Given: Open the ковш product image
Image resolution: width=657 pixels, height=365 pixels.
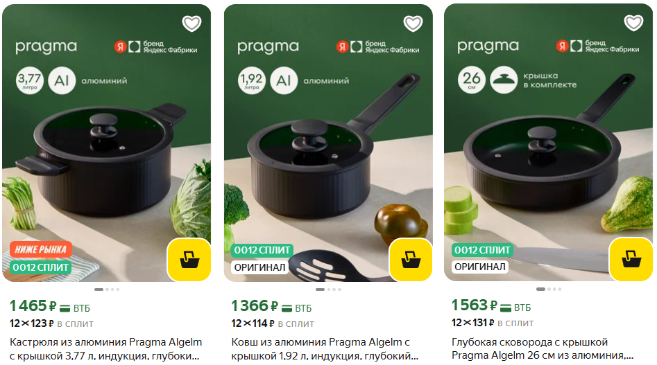Looking at the screenshot, I should click(x=328, y=143).
